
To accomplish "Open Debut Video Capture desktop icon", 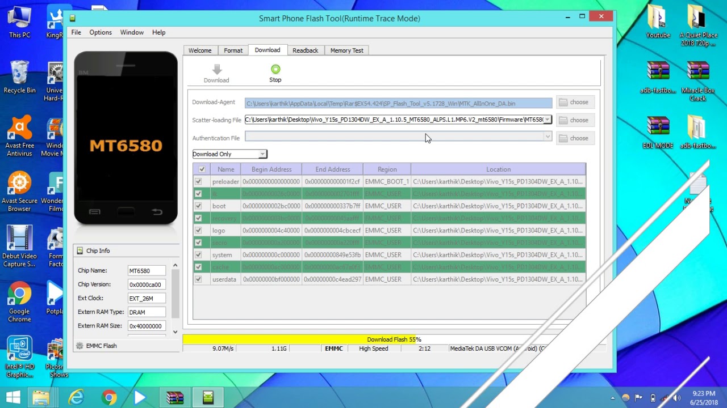I will (19, 246).
